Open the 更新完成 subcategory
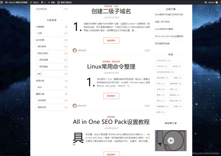 pos(42,107)
